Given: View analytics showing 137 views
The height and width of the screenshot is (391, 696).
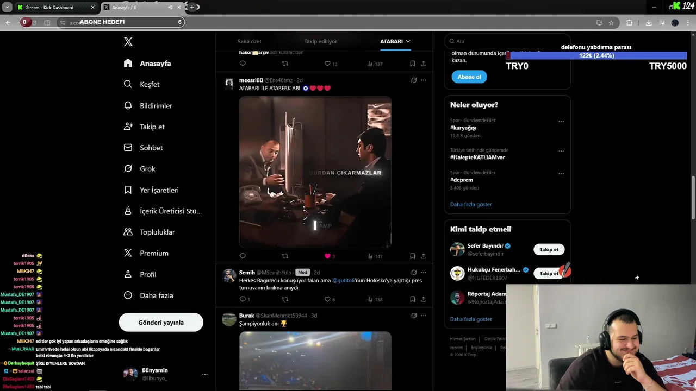Looking at the screenshot, I should [x=375, y=64].
